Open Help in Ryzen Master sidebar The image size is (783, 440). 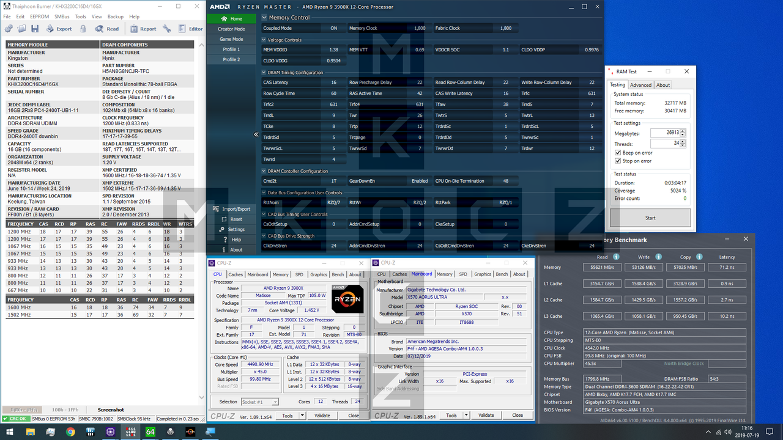tap(231, 240)
